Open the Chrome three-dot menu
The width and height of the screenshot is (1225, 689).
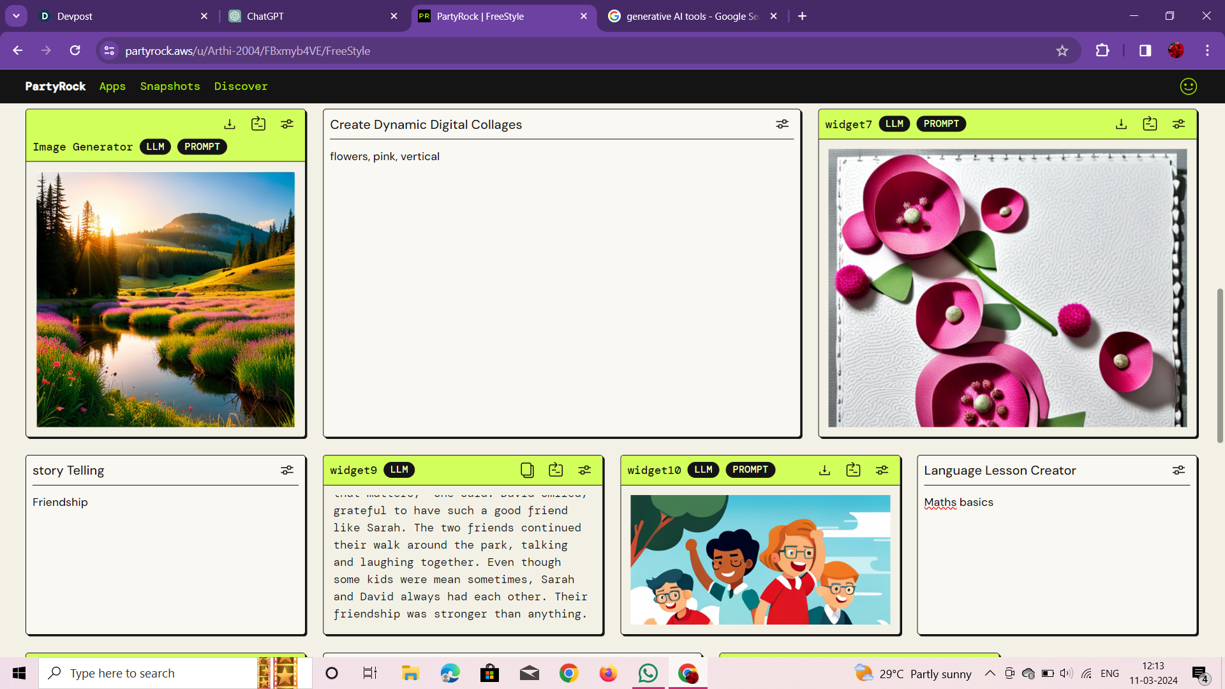pyautogui.click(x=1207, y=50)
